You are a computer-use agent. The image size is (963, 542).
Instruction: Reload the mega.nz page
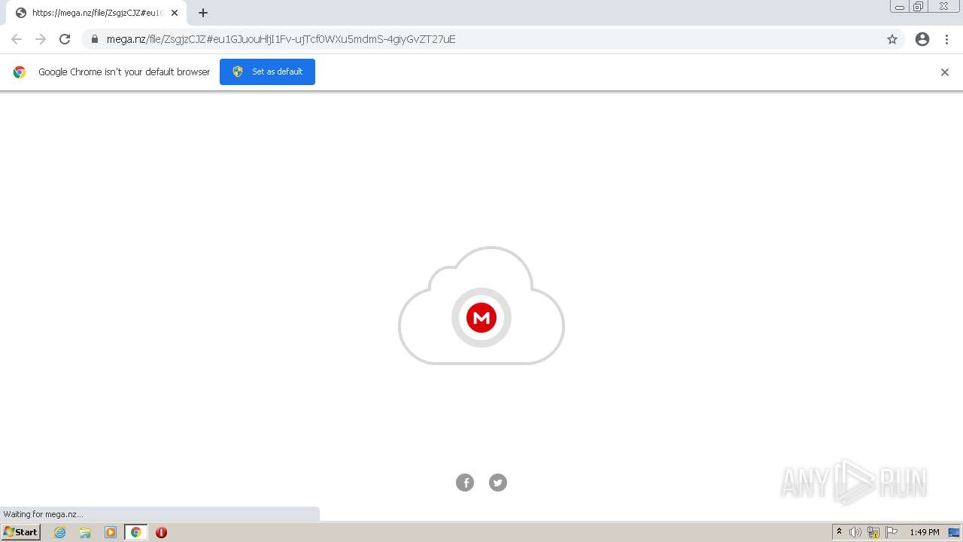(x=65, y=39)
